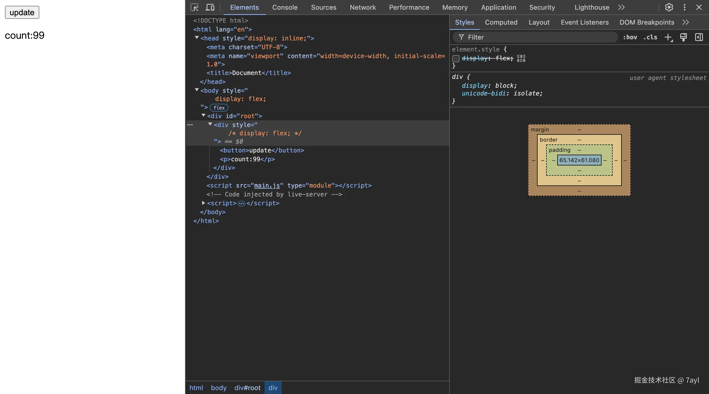Collapse the div id=root node

click(x=203, y=116)
